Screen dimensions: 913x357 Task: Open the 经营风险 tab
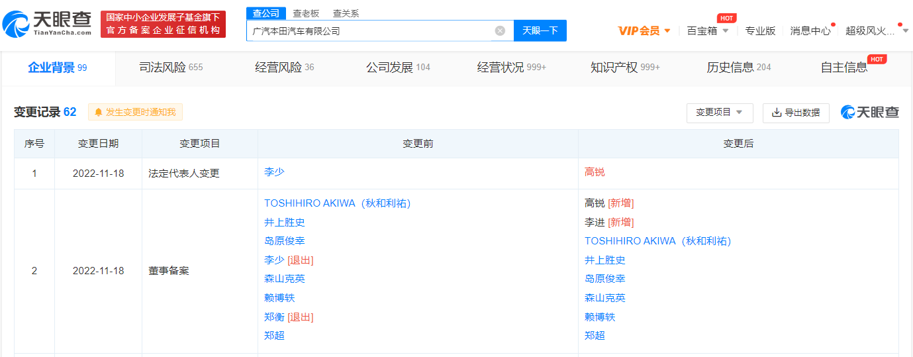pos(285,68)
